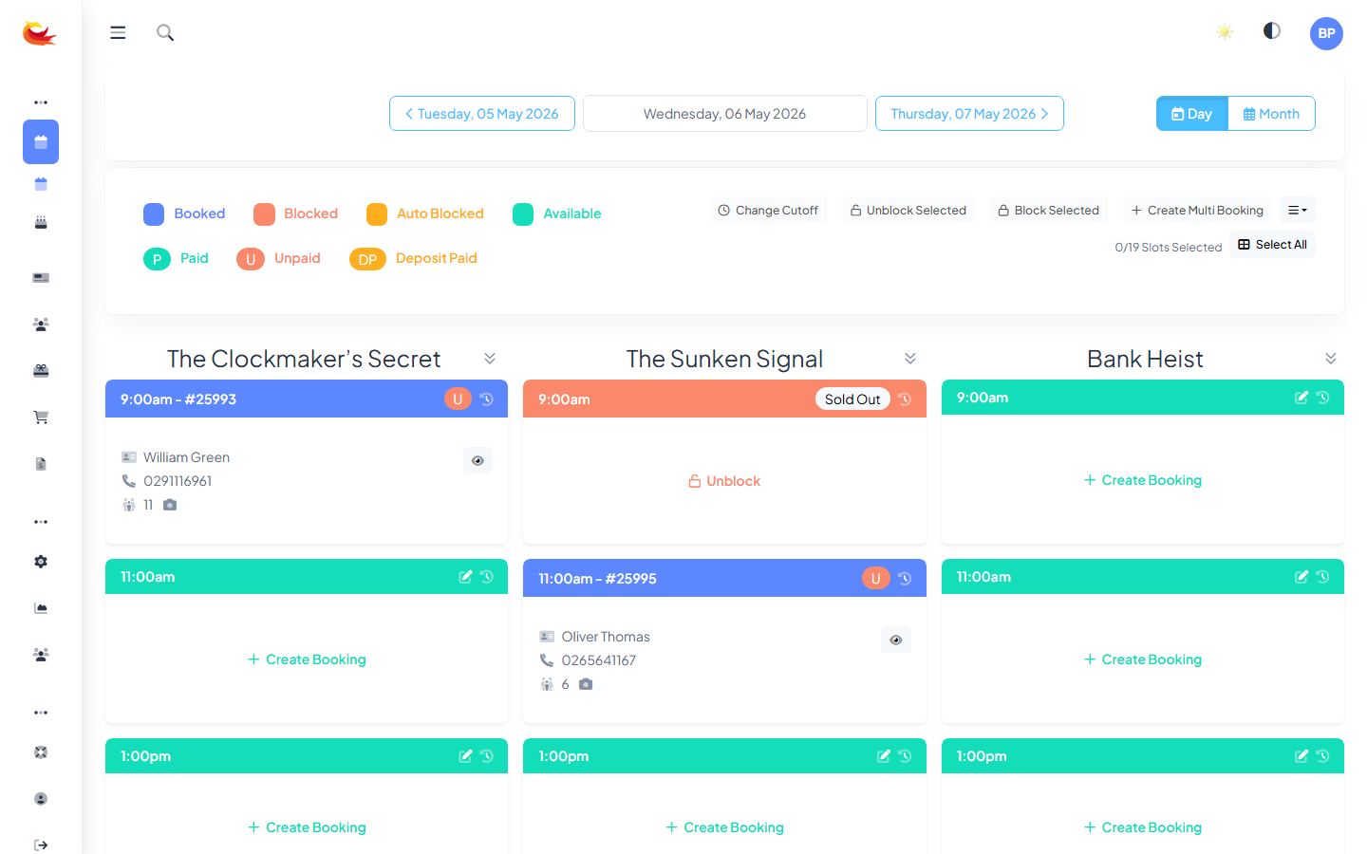Edit the Clockmaker's Secret 11:00am slot

click(465, 577)
